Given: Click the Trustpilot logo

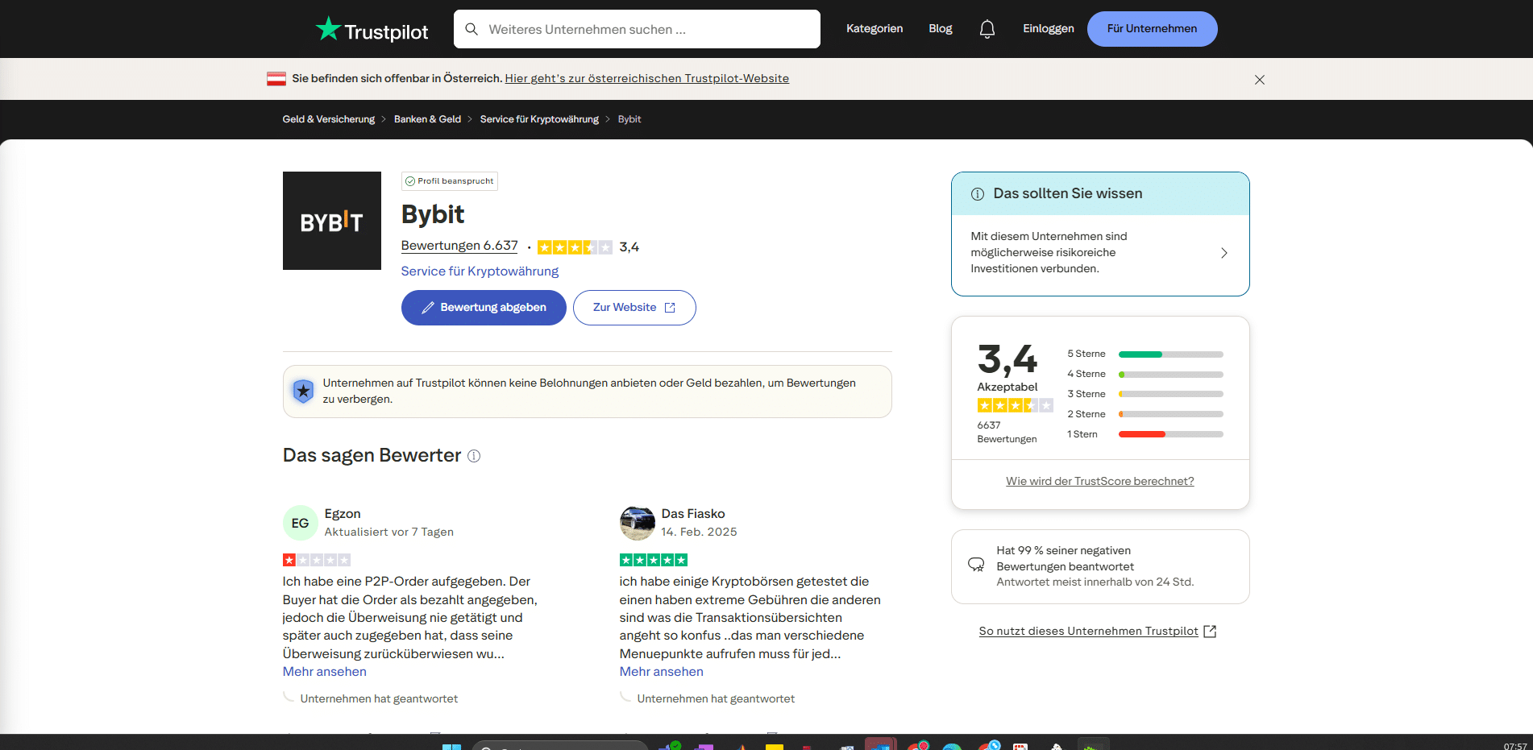Looking at the screenshot, I should click(372, 30).
